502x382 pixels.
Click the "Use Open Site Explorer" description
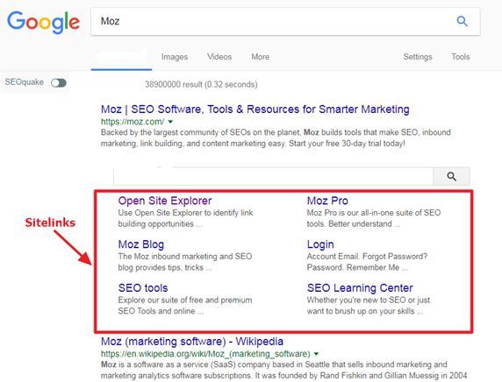point(185,218)
